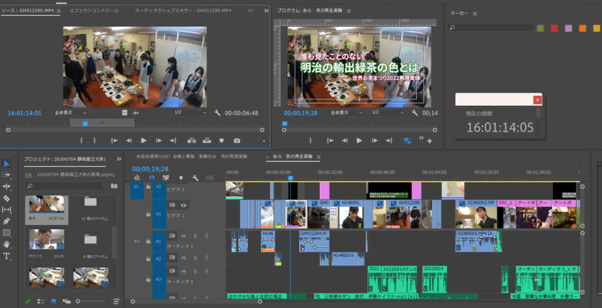Click Add Marker icon in timeline header
The image size is (602, 308).
[x=181, y=178]
